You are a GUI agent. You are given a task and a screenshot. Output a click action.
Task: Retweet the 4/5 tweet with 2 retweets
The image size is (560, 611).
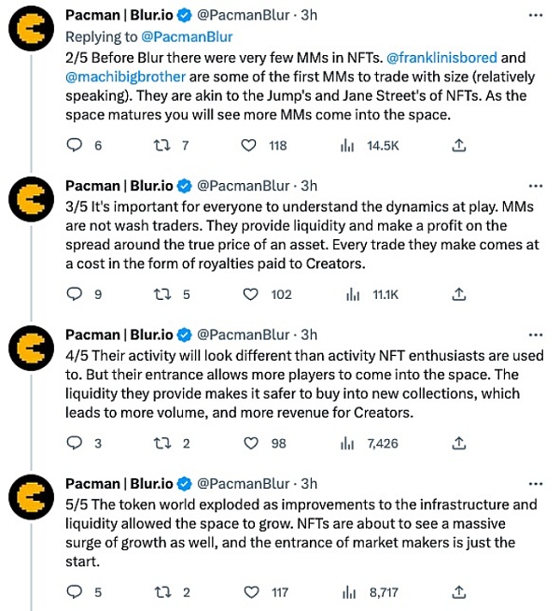click(162, 443)
